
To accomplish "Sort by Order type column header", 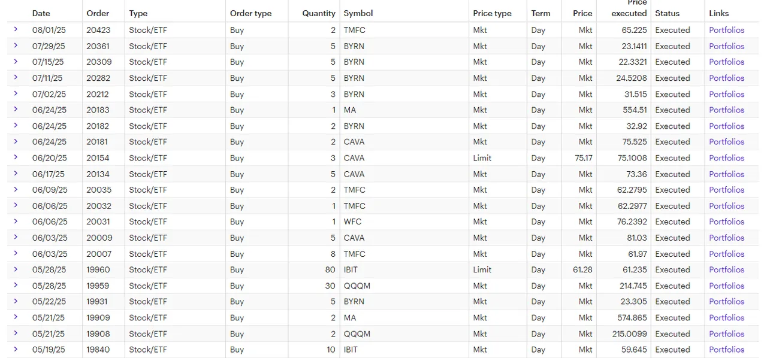I will pyautogui.click(x=250, y=13).
